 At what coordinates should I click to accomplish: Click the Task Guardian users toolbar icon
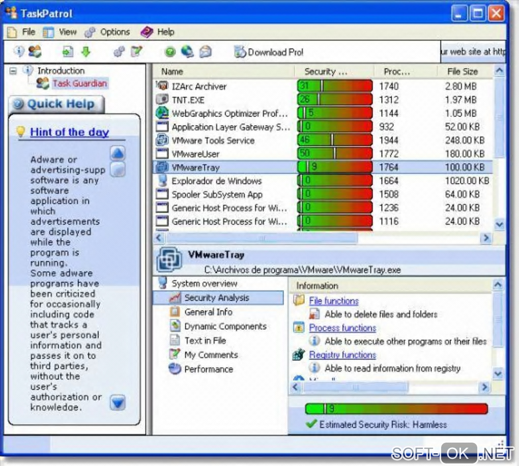coord(35,51)
